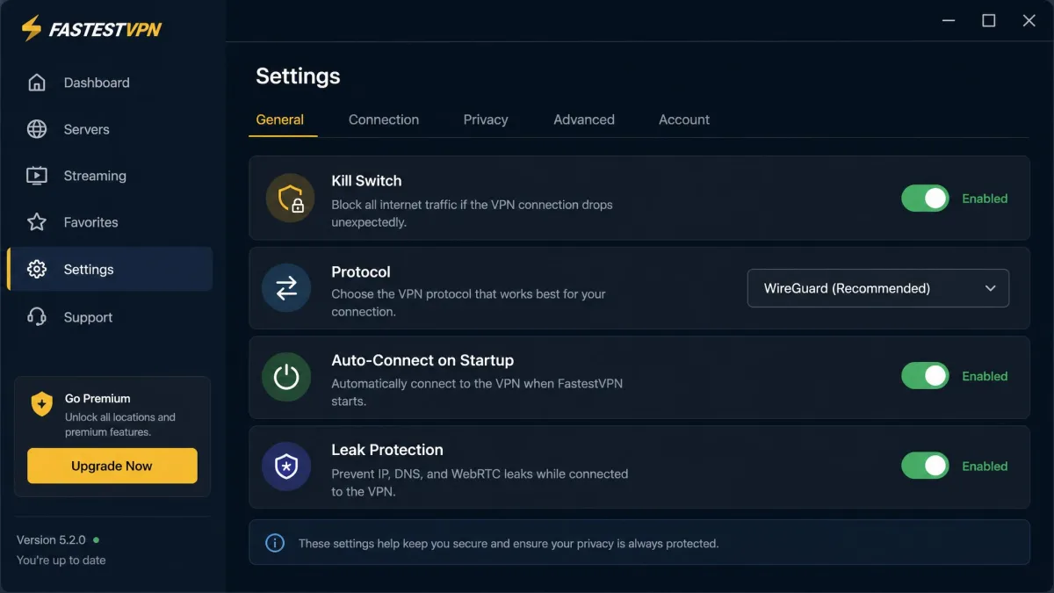The width and height of the screenshot is (1054, 593).
Task: Click the "Protocol" title text
Action: pyautogui.click(x=361, y=272)
